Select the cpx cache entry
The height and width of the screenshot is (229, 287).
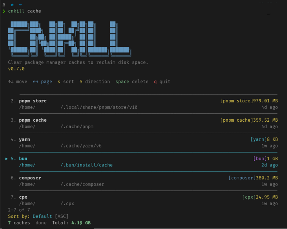click(23, 197)
